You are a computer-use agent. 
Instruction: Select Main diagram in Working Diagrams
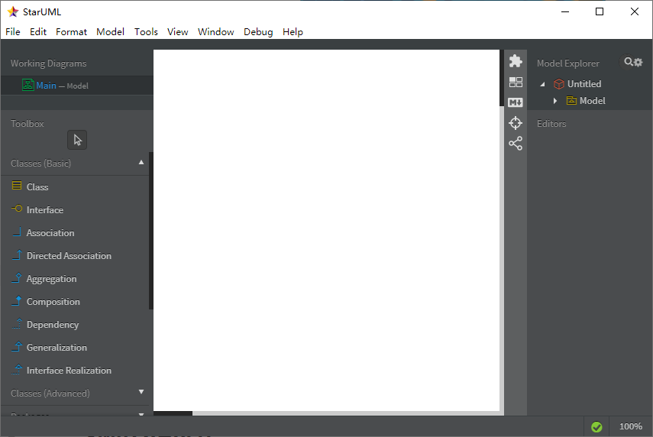46,86
